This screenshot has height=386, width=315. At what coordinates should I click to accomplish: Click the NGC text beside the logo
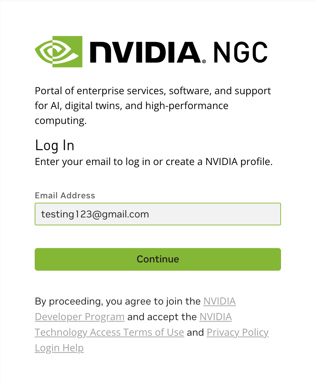tap(240, 52)
